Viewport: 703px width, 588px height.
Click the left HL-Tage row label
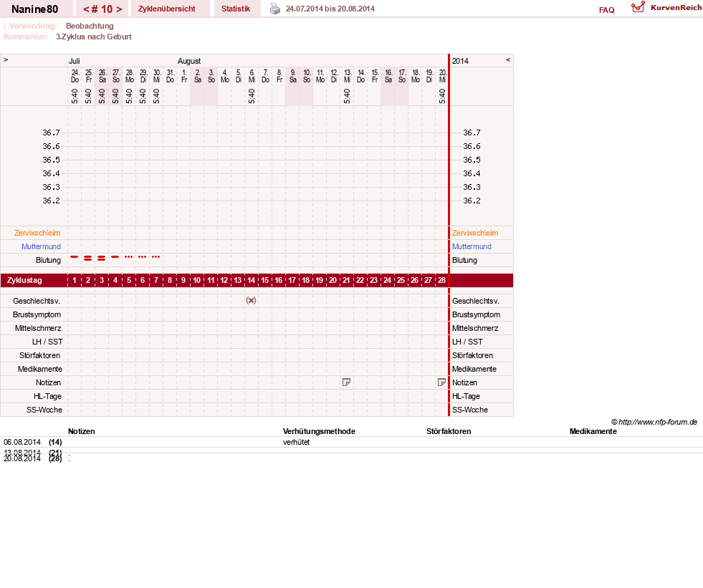tap(47, 396)
